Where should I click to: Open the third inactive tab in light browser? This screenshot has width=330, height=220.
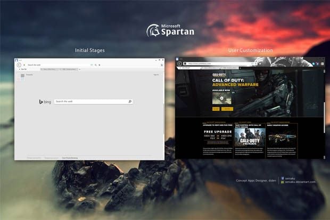tap(69, 69)
